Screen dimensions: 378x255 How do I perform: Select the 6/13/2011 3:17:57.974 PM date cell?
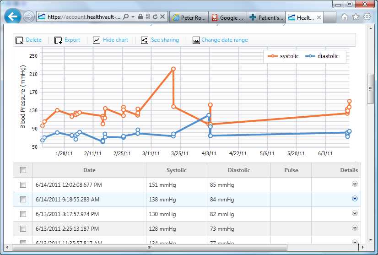(89, 214)
